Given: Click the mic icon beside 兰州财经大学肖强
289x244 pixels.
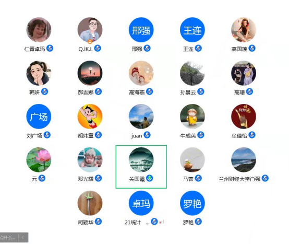Looking at the screenshot, I should pos(265,178).
